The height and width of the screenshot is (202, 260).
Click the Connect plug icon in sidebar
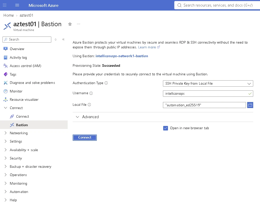12,116
